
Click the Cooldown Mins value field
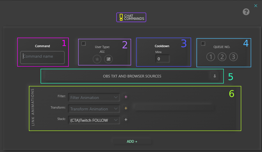click(162, 59)
